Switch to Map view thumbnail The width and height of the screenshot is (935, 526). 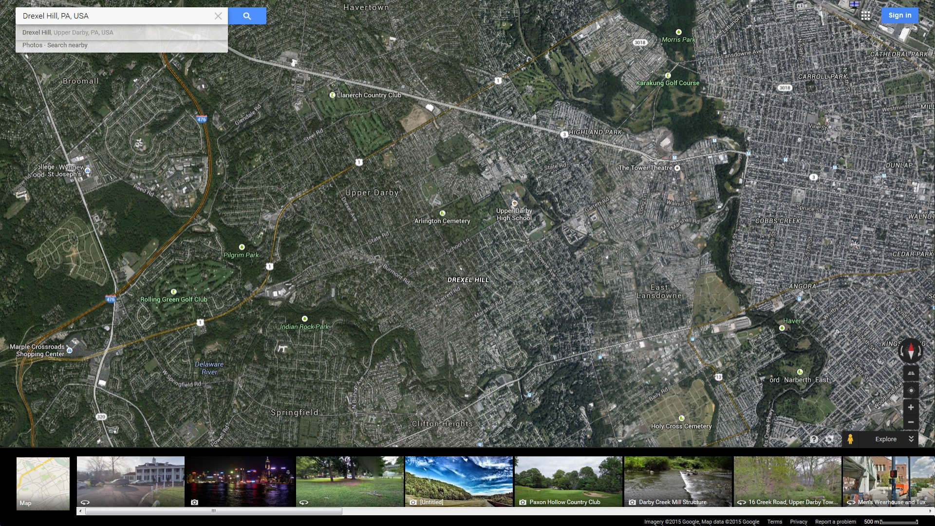coord(43,483)
